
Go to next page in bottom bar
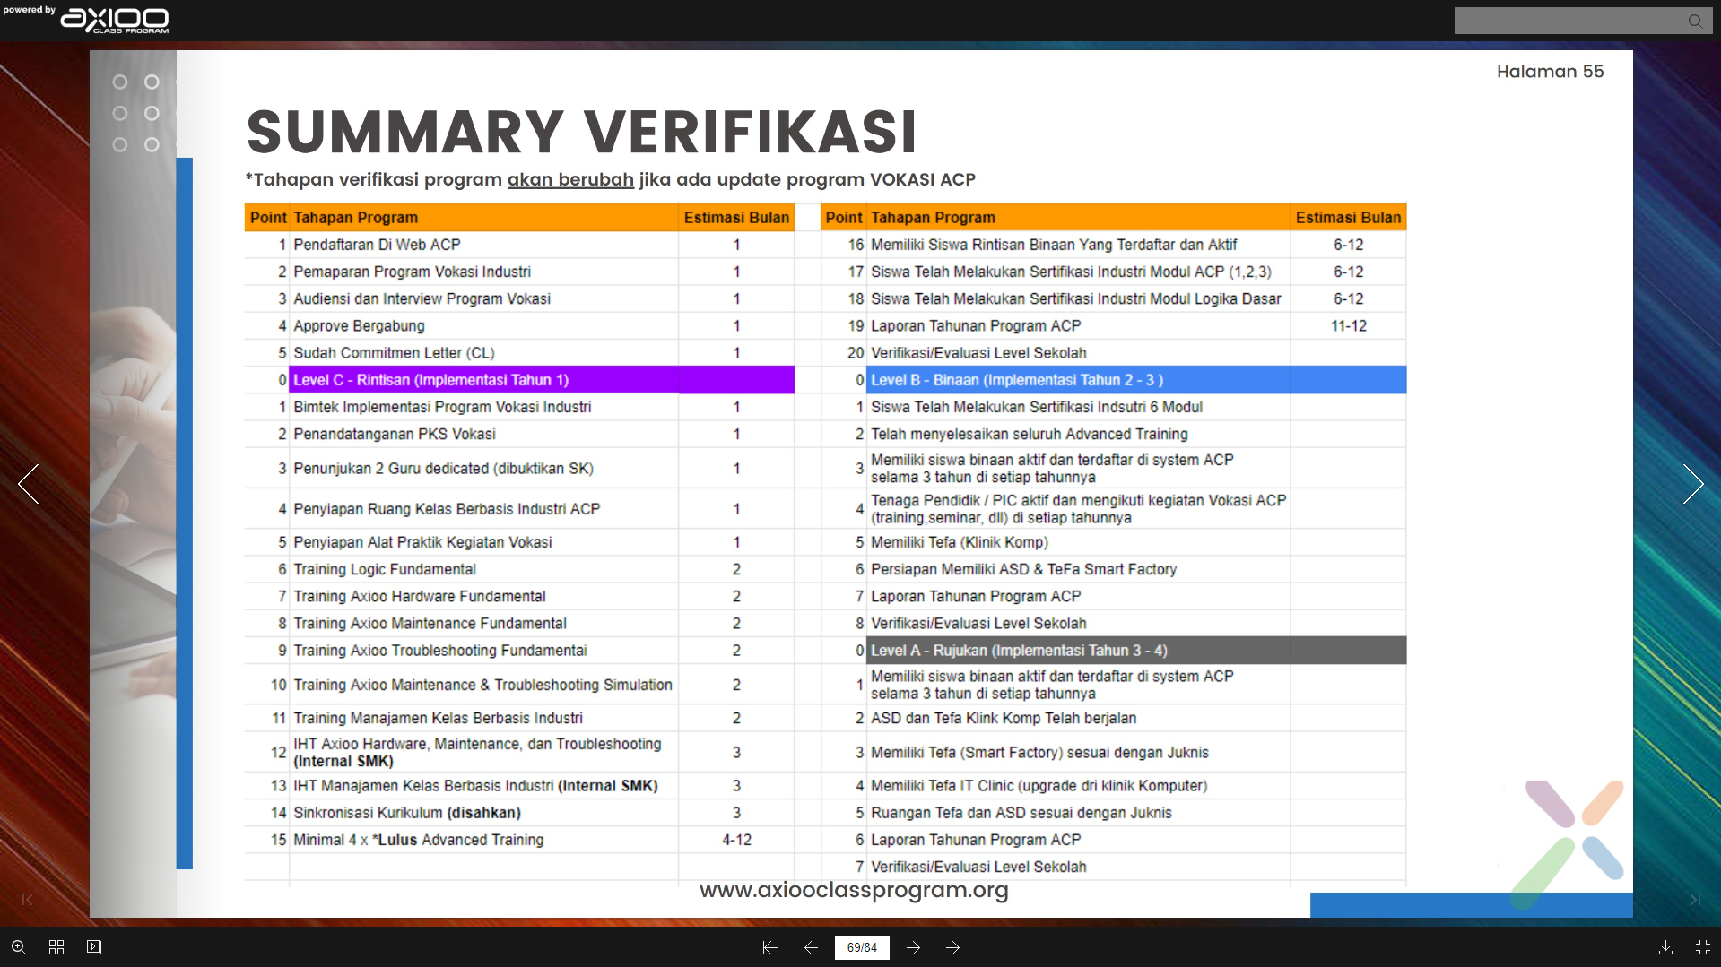coord(913,947)
